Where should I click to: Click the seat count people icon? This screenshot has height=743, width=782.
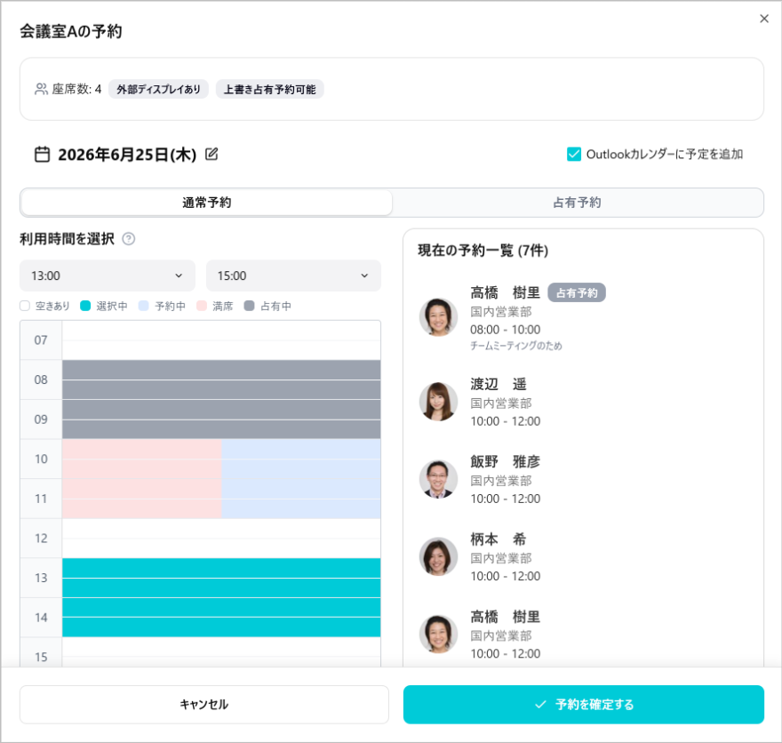coord(41,89)
